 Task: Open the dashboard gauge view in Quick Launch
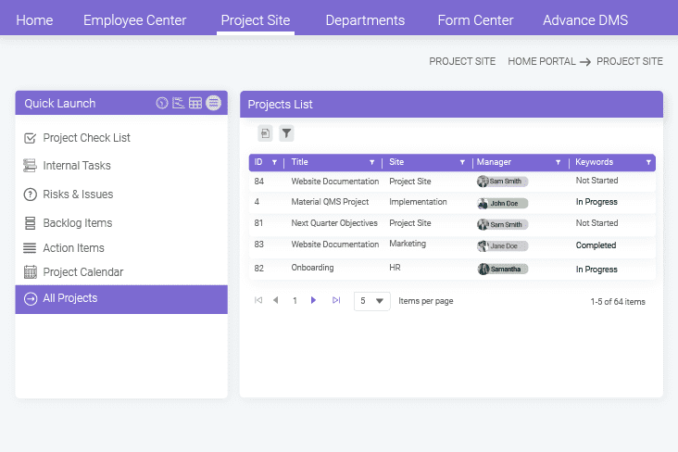(x=162, y=103)
